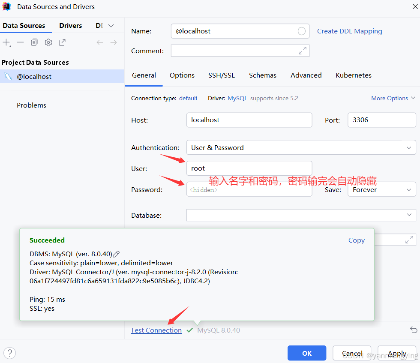Click into the hidden Password field
The height and width of the screenshot is (363, 420).
tap(249, 190)
